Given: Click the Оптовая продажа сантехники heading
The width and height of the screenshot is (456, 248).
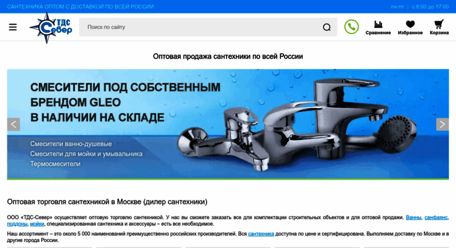Looking at the screenshot, I should 228,56.
